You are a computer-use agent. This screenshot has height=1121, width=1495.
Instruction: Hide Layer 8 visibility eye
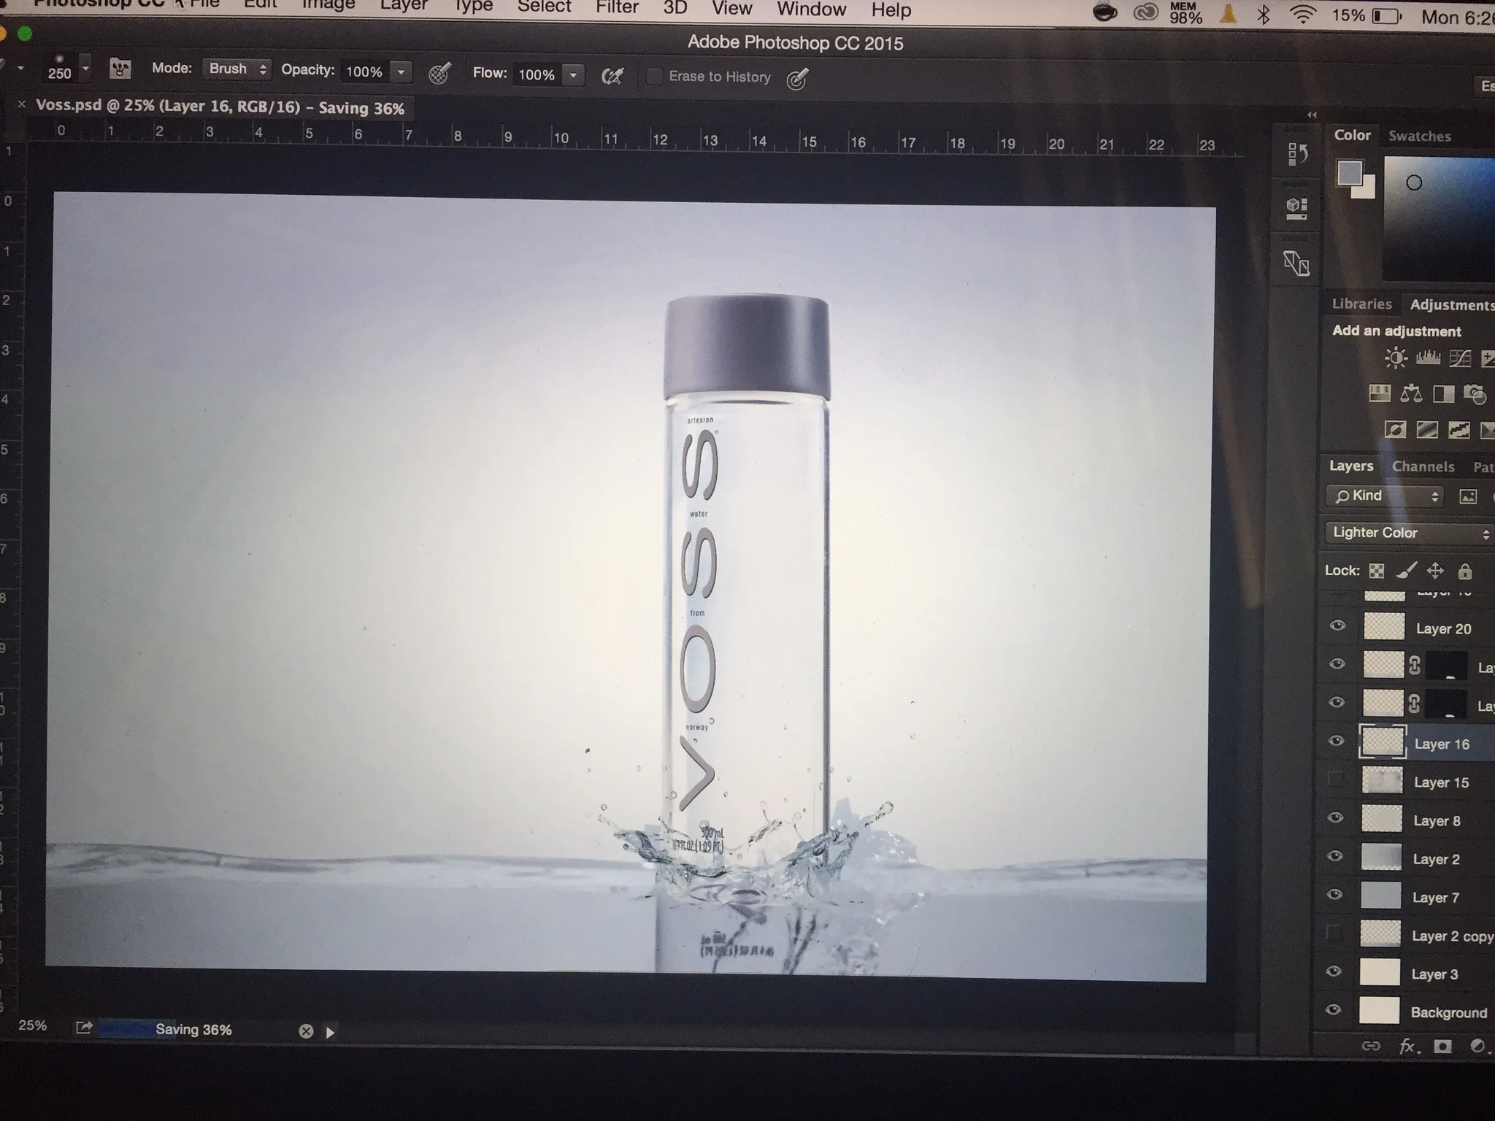click(x=1335, y=817)
